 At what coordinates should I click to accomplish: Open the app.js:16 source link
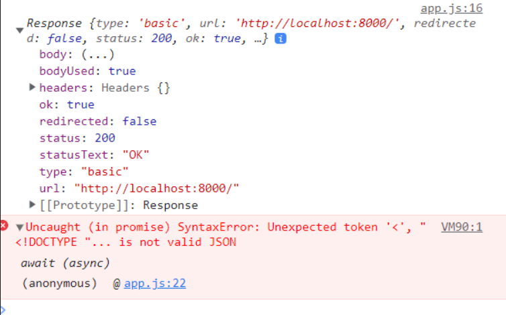[x=452, y=8]
